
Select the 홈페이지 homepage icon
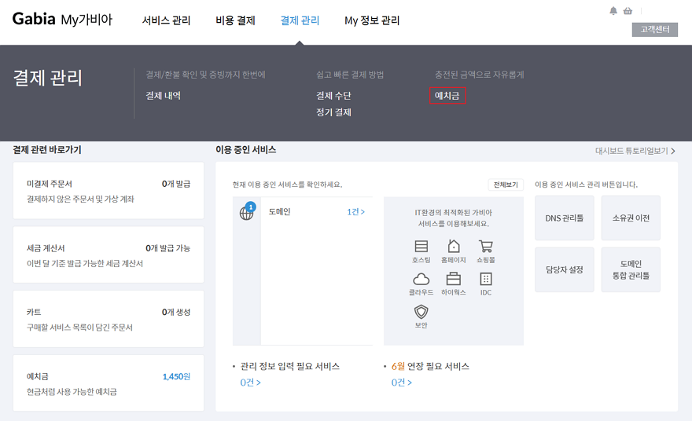click(x=454, y=246)
